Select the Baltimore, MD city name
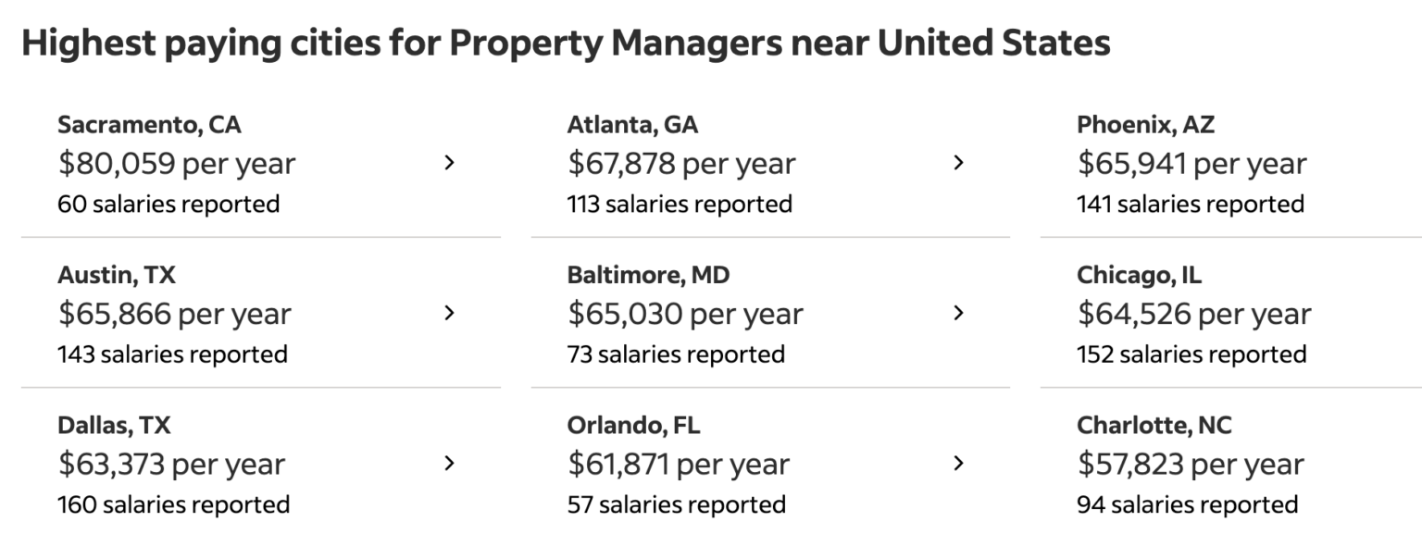Screen dimensions: 1422x534 tap(648, 275)
